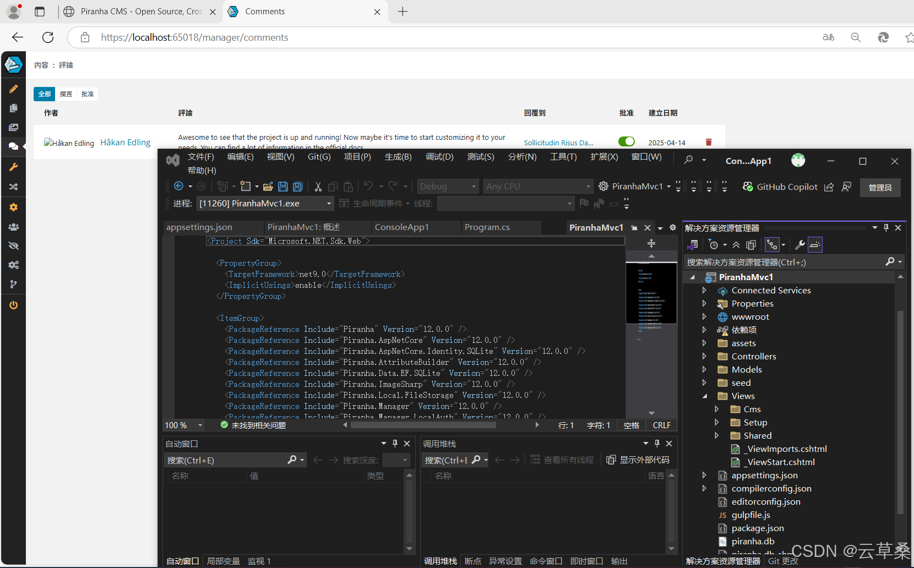Expand the Cms folder under Views

point(716,409)
